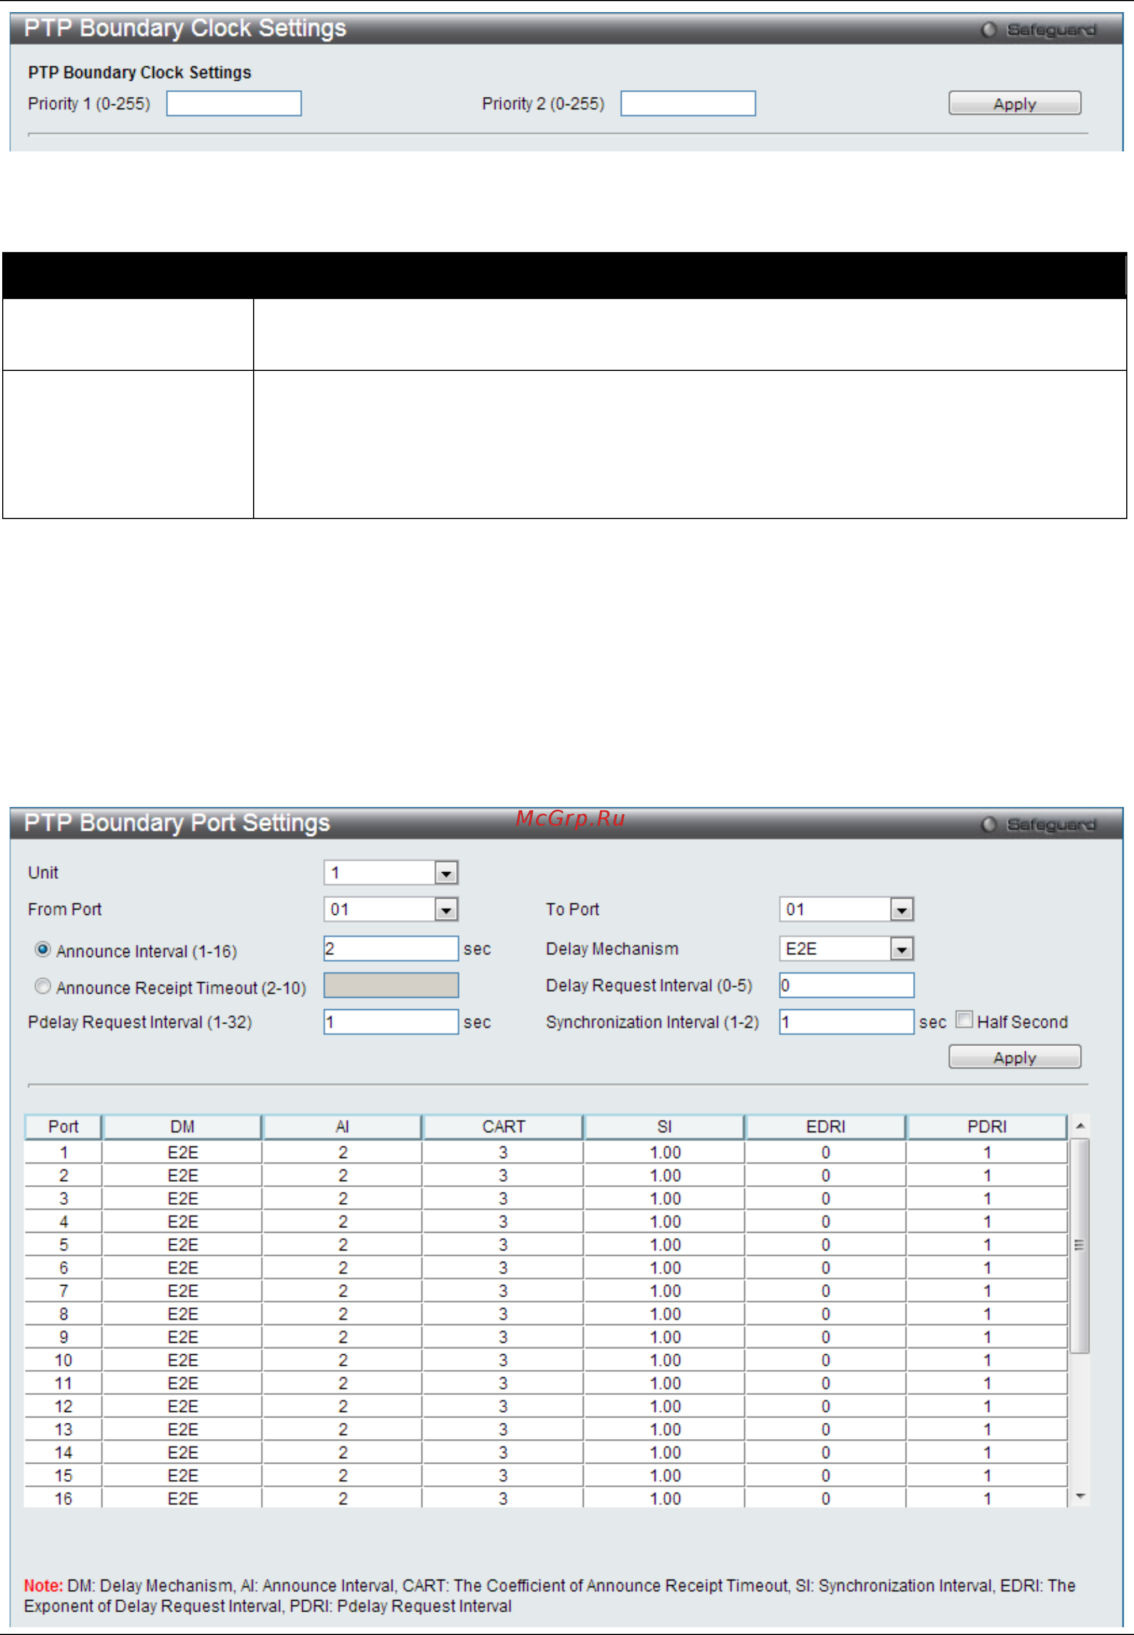Apply the PTP Boundary Port Settings

(1015, 1057)
